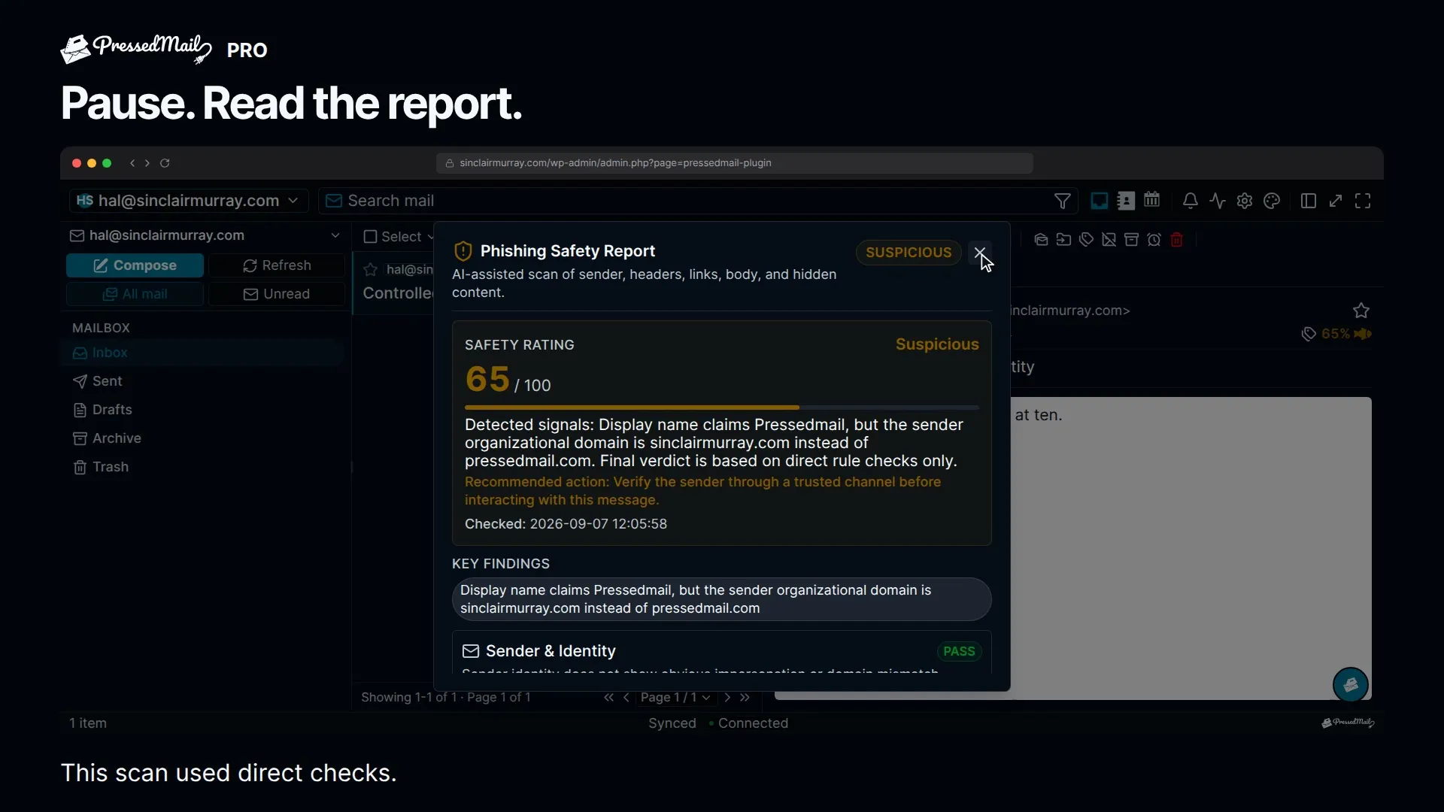1444x812 pixels.
Task: Close the Phishing Safety Report dialog
Action: click(x=979, y=253)
